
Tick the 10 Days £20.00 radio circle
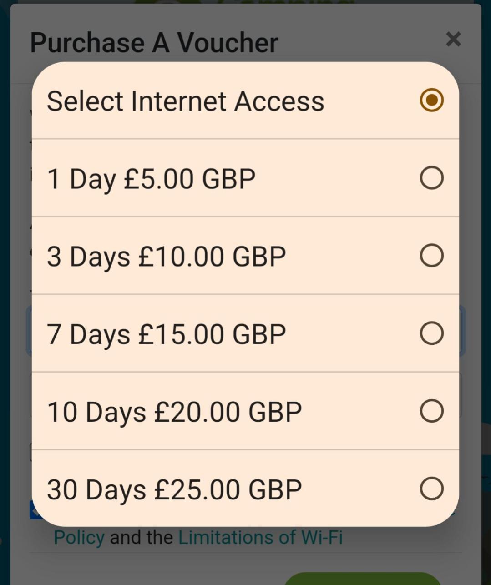click(x=431, y=411)
